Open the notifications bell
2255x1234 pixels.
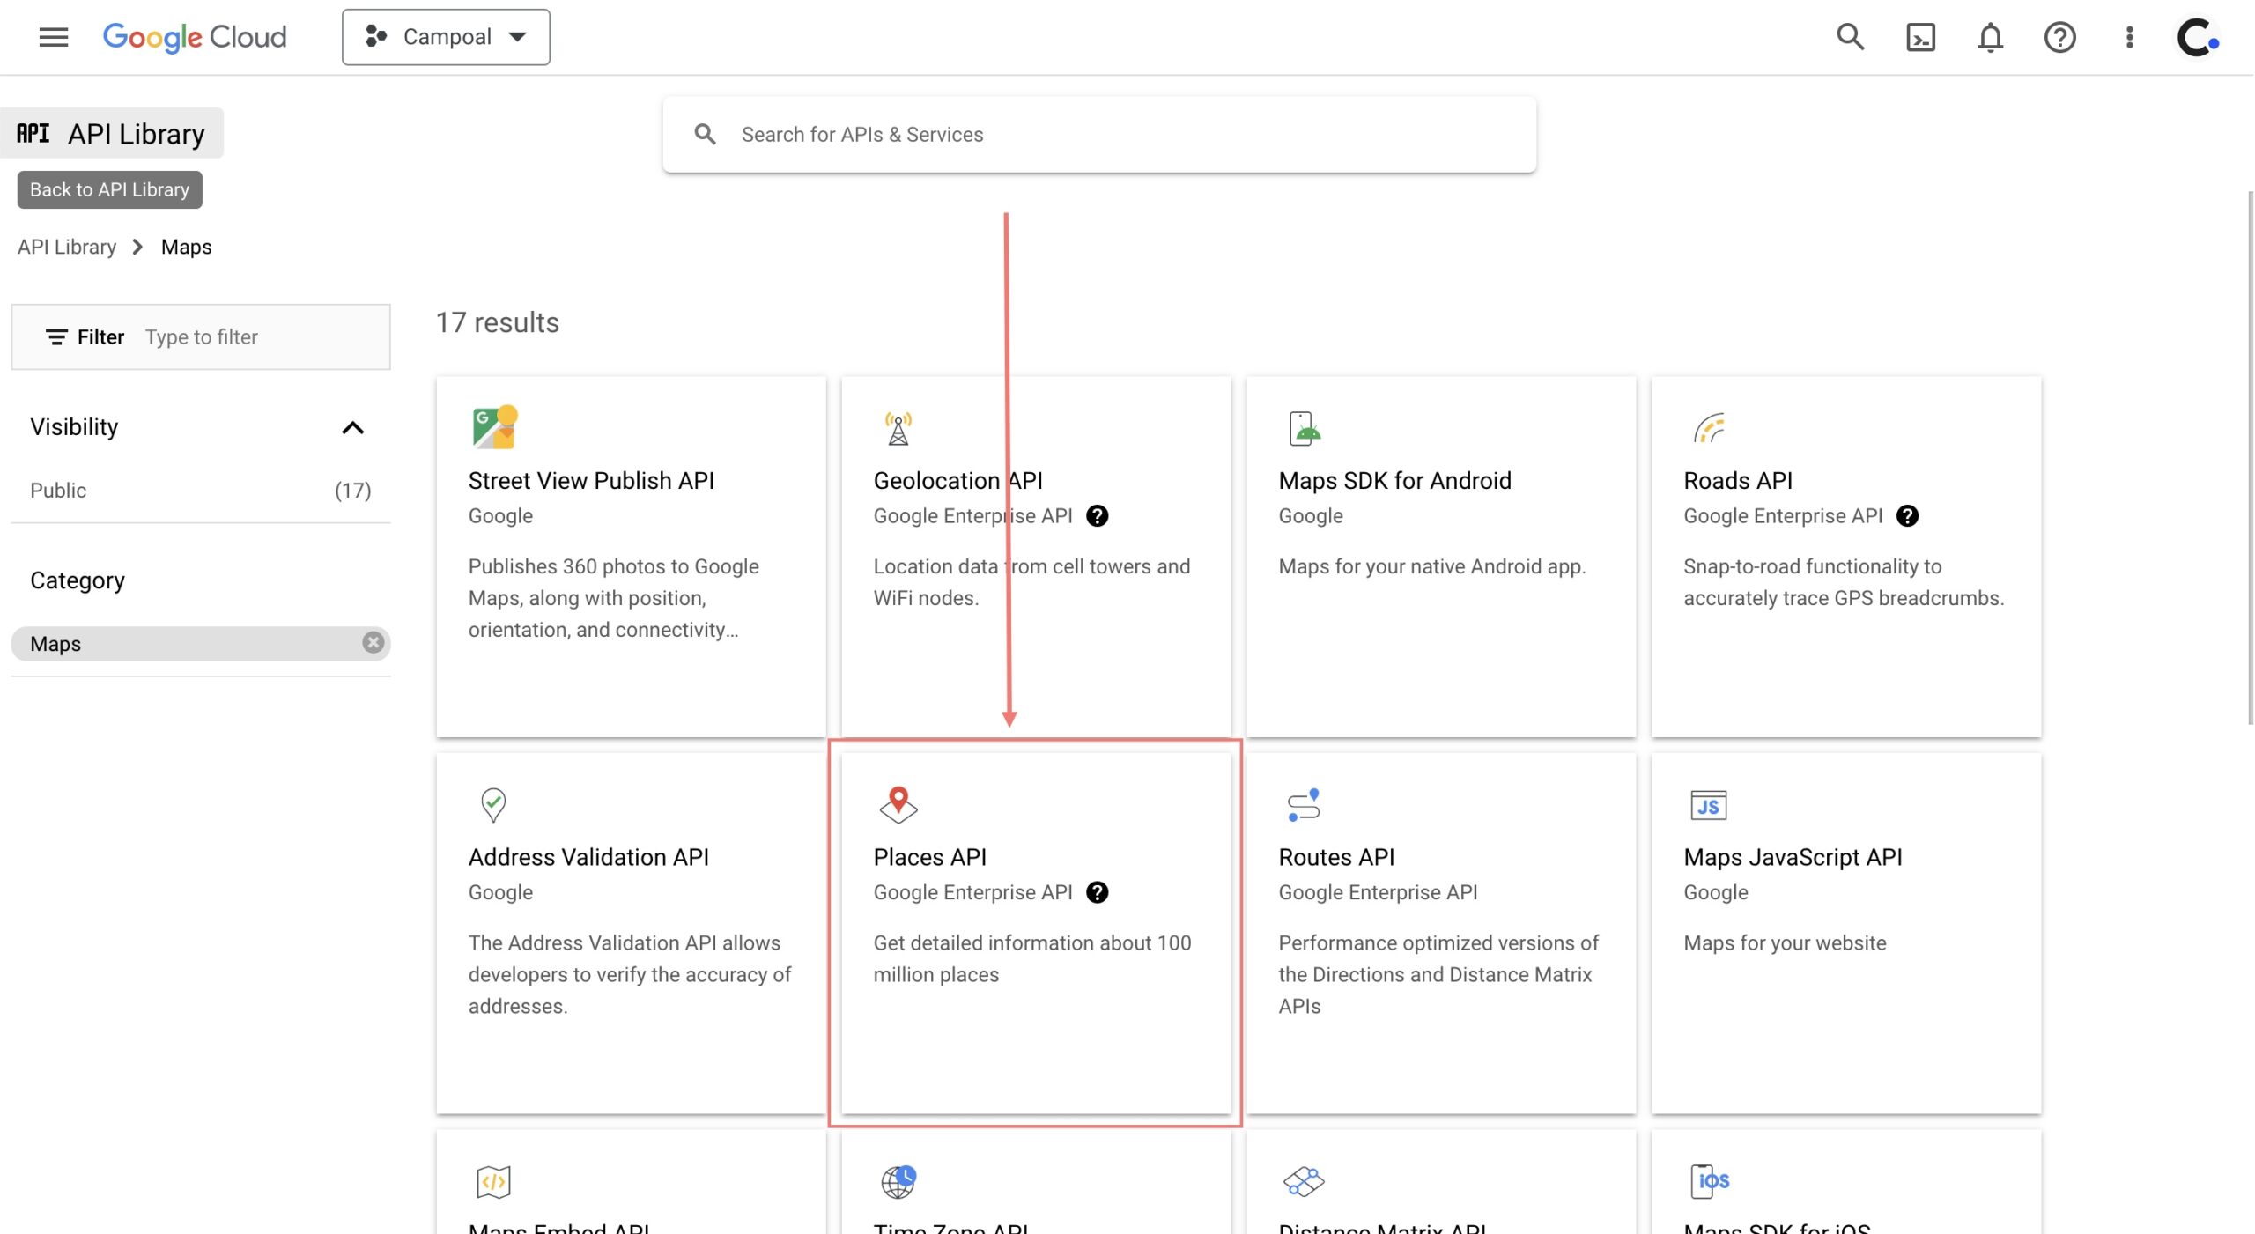pyautogui.click(x=1990, y=37)
